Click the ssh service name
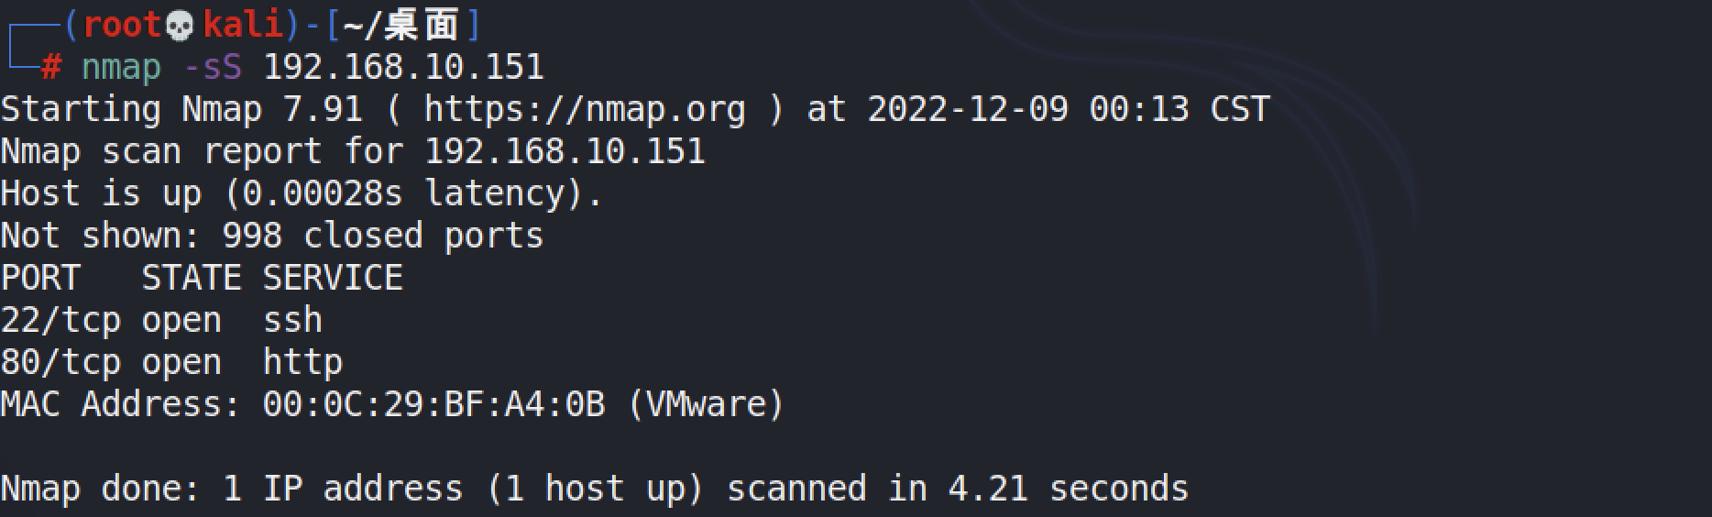Image resolution: width=1712 pixels, height=517 pixels. pyautogui.click(x=292, y=321)
